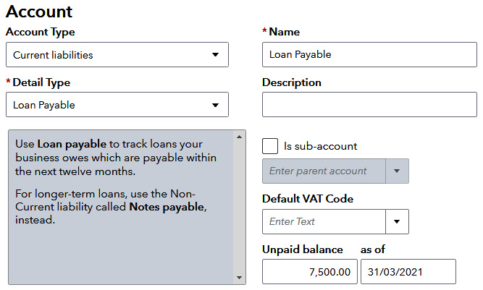Open the parent account dropdown arrow
Image resolution: width=483 pixels, height=290 pixels.
397,171
